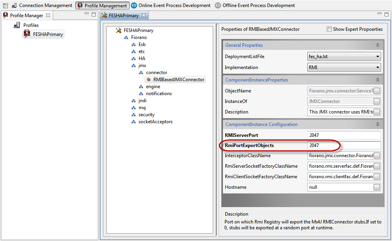The image size is (392, 241).
Task: Click the ComponentInstance Configuration section title
Action: click(261, 124)
